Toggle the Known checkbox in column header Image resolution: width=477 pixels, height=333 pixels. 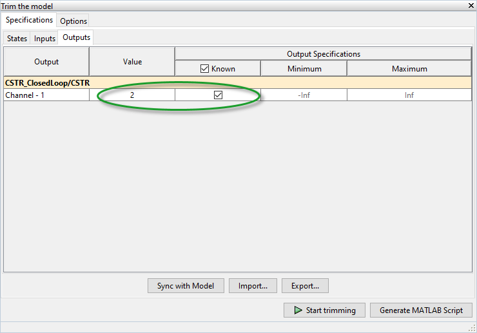coord(205,69)
